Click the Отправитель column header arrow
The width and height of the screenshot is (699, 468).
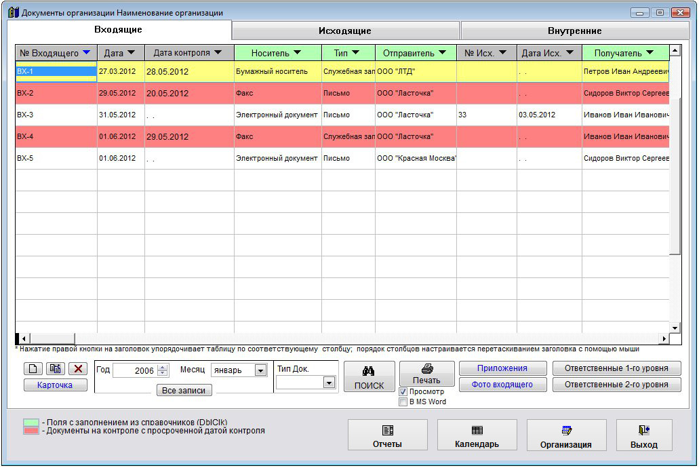pyautogui.click(x=442, y=53)
